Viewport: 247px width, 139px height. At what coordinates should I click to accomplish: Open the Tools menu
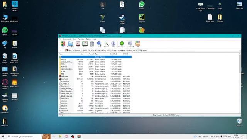click(74, 39)
